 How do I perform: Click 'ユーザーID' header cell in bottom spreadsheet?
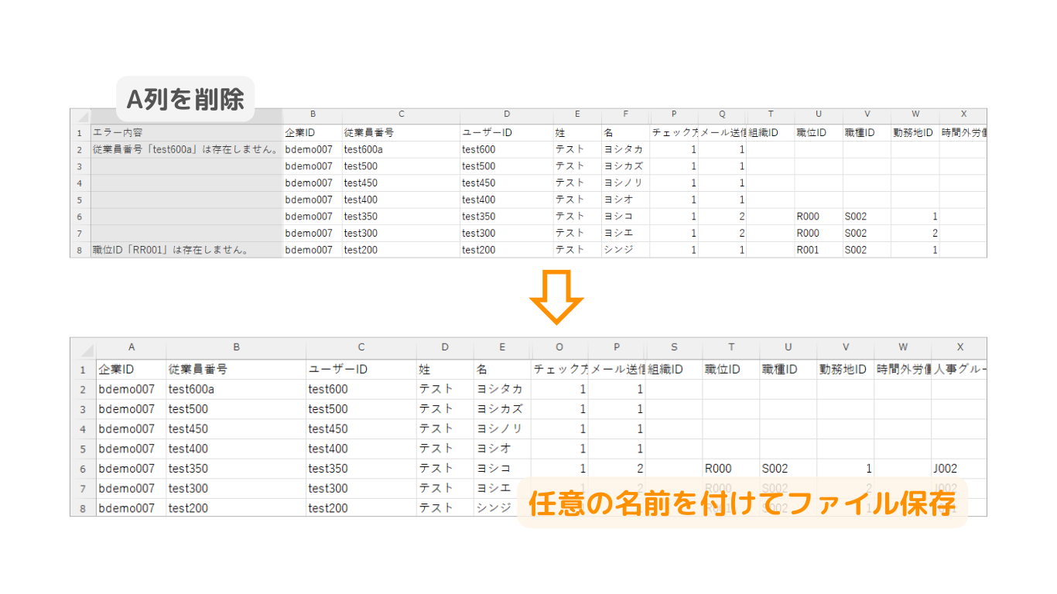pyautogui.click(x=361, y=370)
